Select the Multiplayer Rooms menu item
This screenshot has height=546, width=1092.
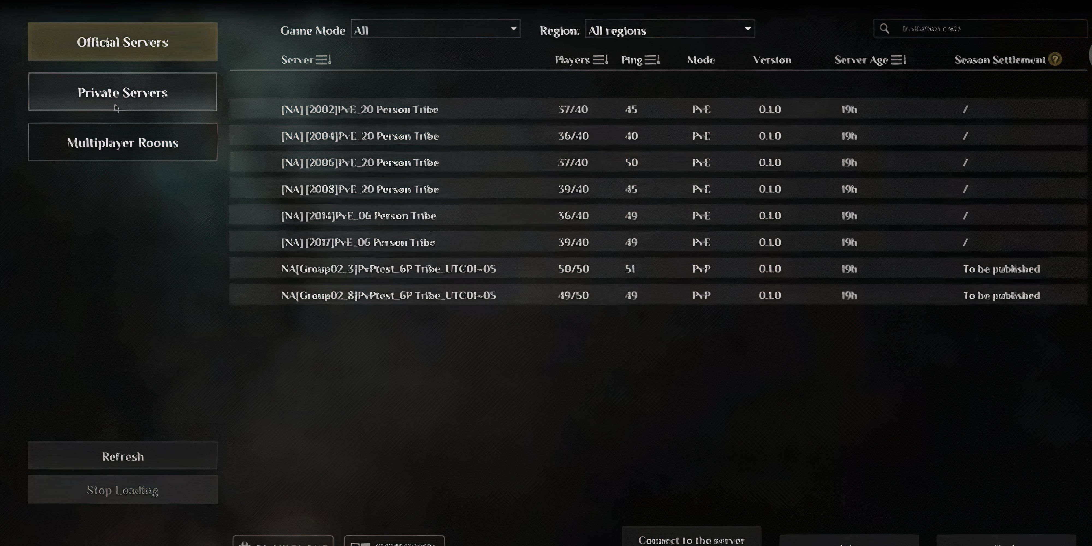tap(123, 142)
